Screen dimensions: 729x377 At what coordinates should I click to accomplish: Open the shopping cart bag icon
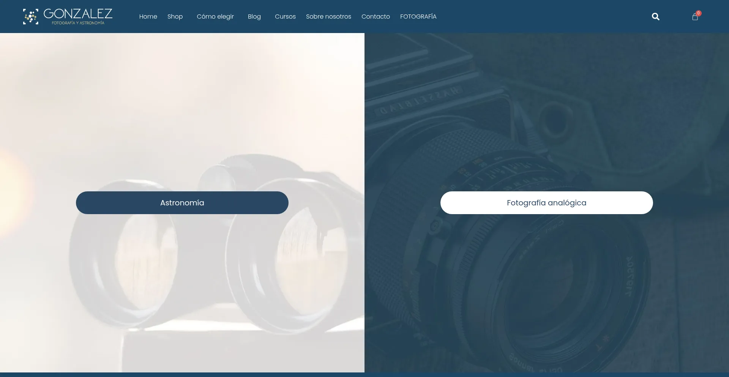[695, 17]
